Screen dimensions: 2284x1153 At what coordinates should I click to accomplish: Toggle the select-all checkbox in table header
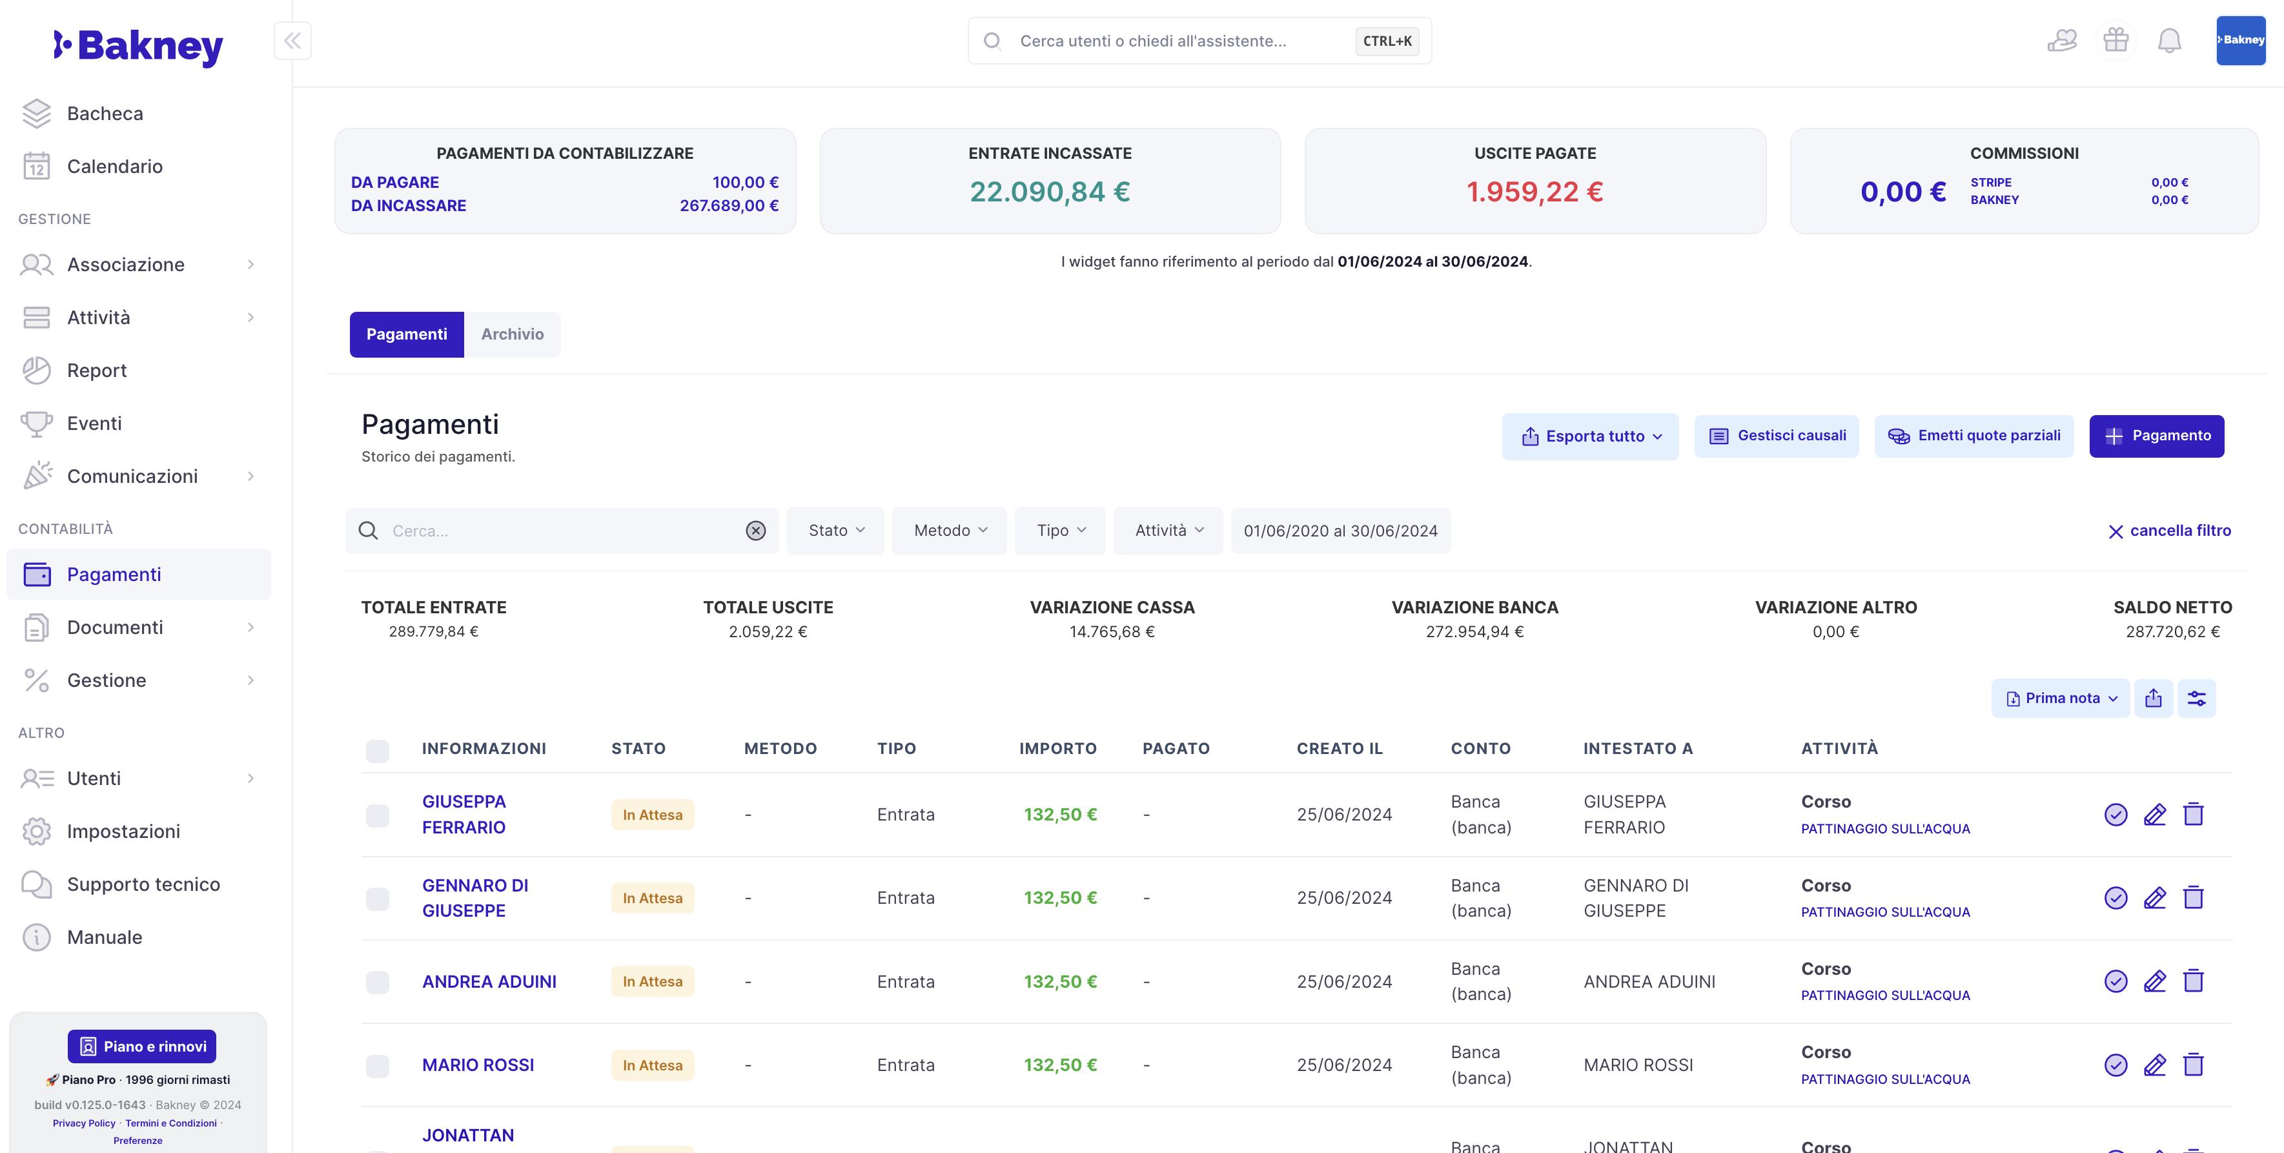pyautogui.click(x=378, y=750)
